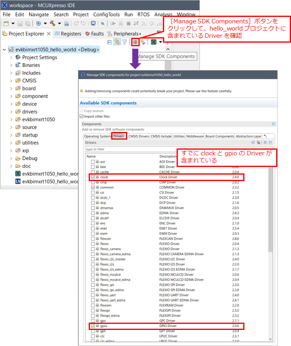Screen dimensions: 291x346
Task: Open the RTOS menu
Action: tap(144, 14)
